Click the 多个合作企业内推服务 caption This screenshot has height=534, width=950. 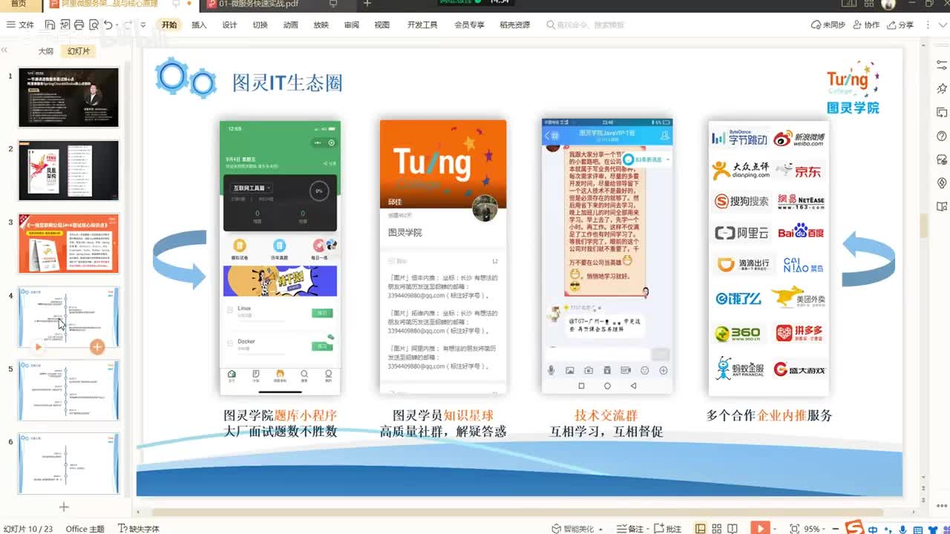[x=769, y=415]
